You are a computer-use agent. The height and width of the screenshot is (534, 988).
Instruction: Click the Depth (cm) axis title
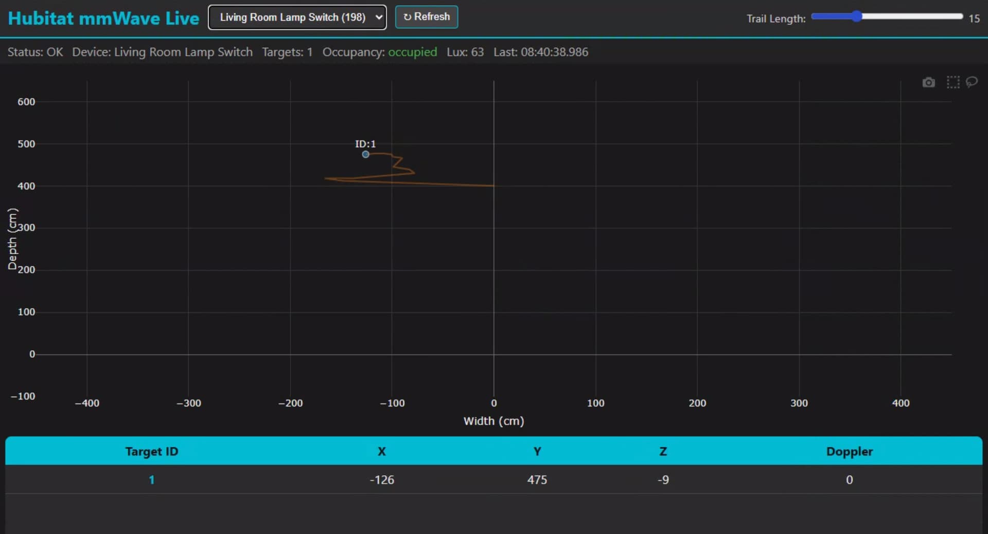pos(13,238)
